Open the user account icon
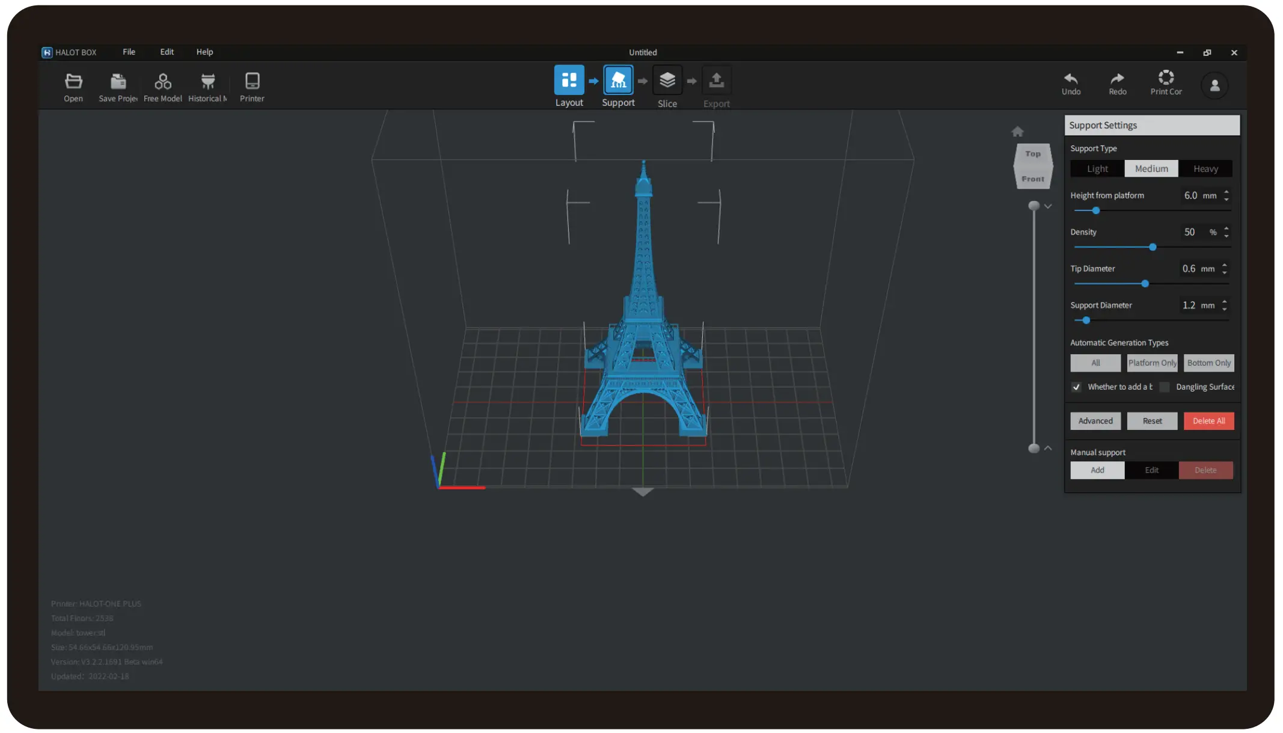The height and width of the screenshot is (733, 1283). pos(1214,85)
